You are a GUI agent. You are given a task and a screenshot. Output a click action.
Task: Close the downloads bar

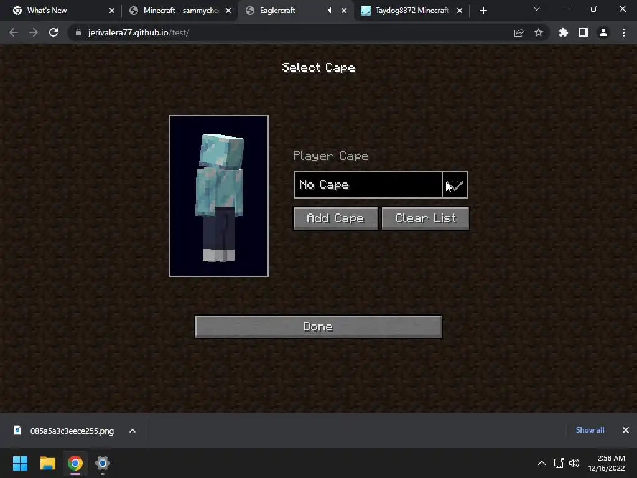point(626,430)
